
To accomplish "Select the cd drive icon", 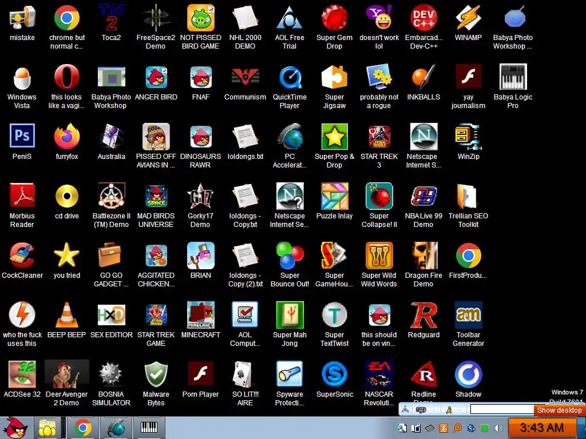I will click(x=67, y=195).
